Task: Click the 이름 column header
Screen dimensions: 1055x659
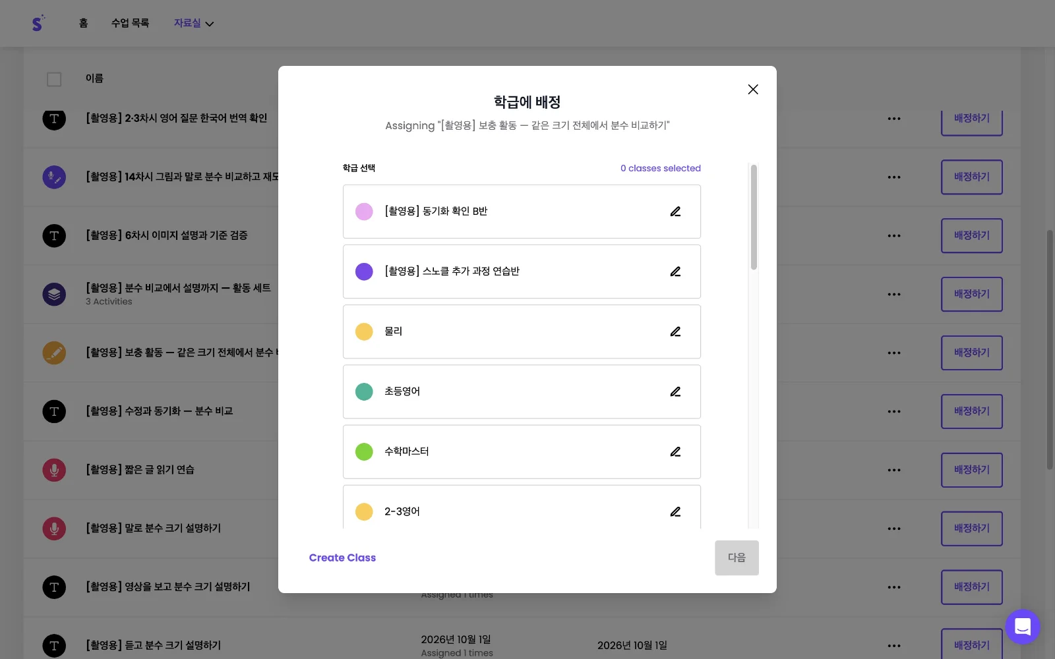Action: point(94,78)
